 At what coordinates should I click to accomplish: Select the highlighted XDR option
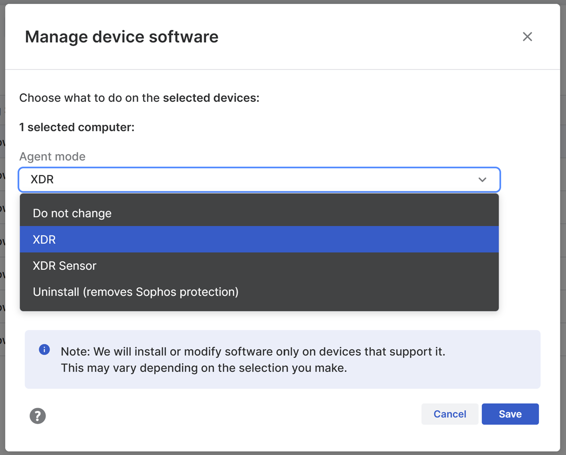click(x=44, y=239)
